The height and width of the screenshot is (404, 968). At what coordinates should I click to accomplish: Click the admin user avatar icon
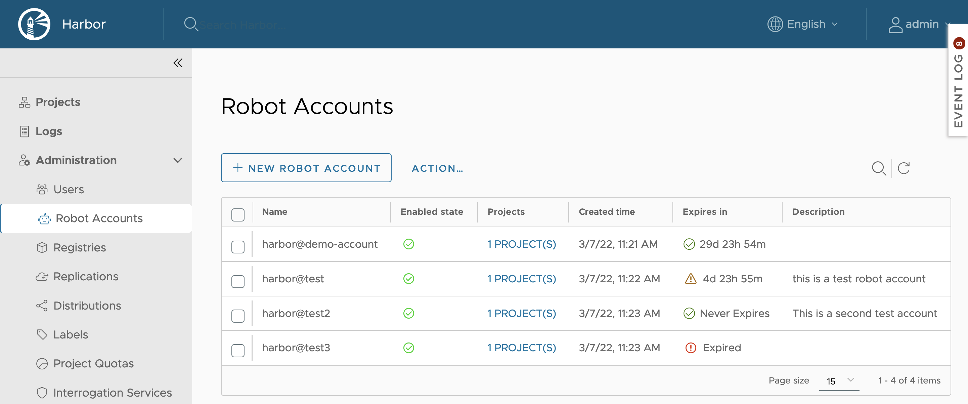pos(895,25)
